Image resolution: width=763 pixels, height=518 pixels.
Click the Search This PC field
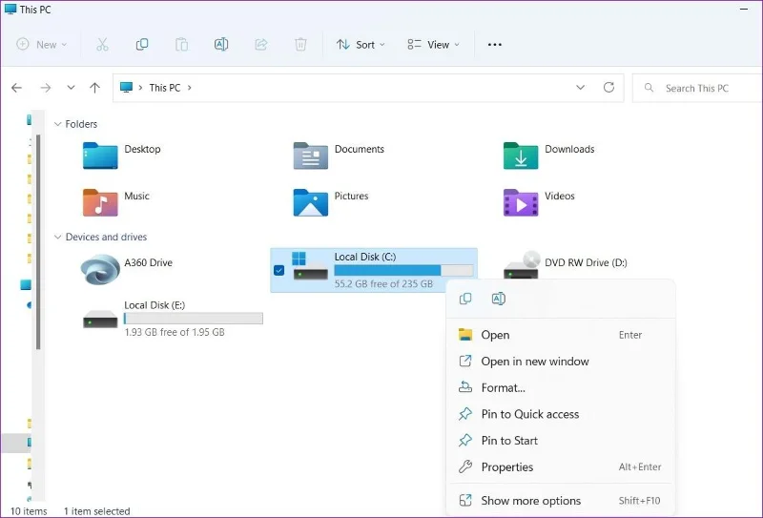(x=698, y=88)
